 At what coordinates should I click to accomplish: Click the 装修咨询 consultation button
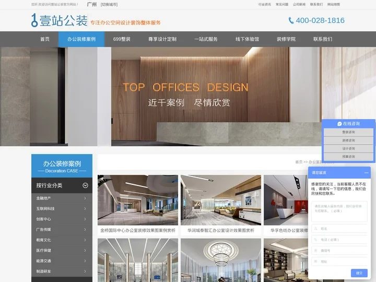[348, 140]
